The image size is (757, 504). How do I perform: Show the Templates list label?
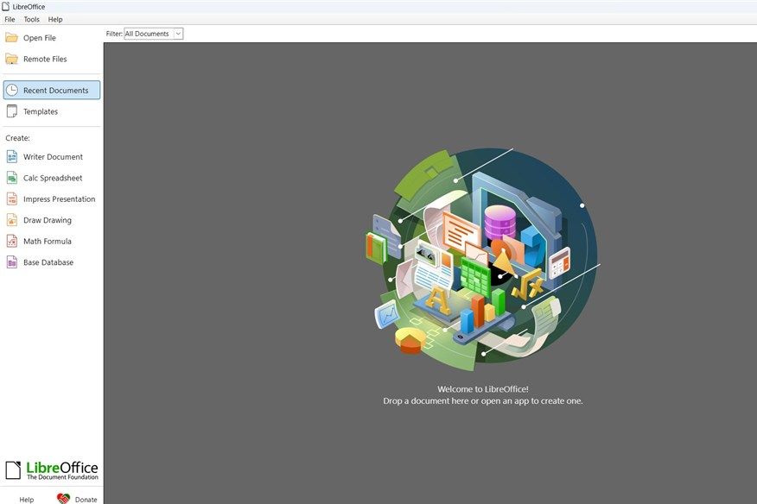coord(41,111)
